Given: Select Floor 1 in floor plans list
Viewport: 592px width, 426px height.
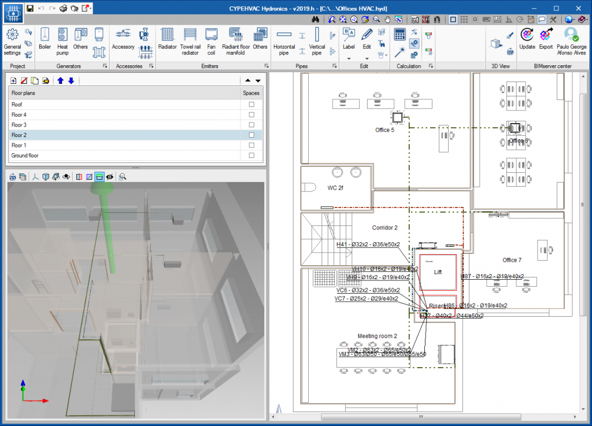Looking at the screenshot, I should 19,146.
